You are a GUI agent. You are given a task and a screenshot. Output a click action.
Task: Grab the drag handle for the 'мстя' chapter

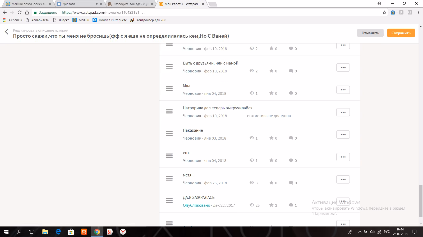pyautogui.click(x=169, y=178)
